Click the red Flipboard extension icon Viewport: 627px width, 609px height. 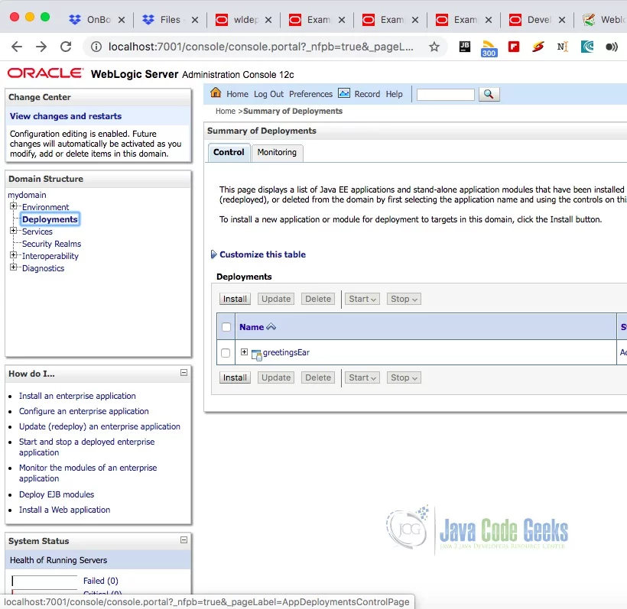[x=514, y=47]
